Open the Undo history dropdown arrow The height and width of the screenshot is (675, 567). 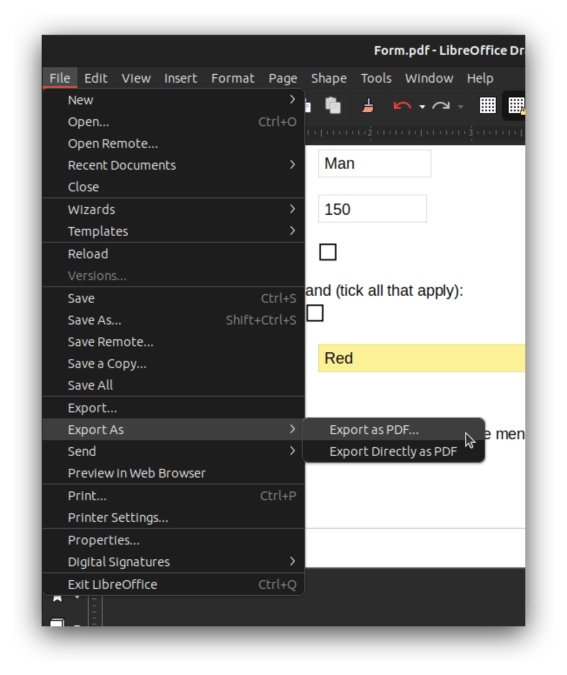(422, 107)
